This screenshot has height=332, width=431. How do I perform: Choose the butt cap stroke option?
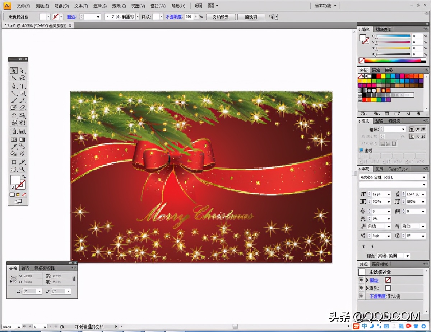tap(412, 129)
